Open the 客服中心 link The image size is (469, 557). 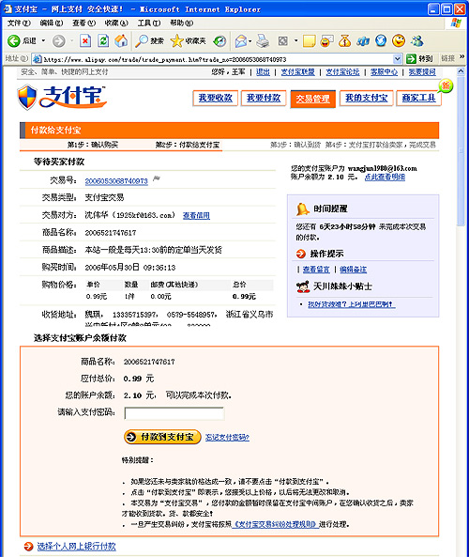[384, 72]
